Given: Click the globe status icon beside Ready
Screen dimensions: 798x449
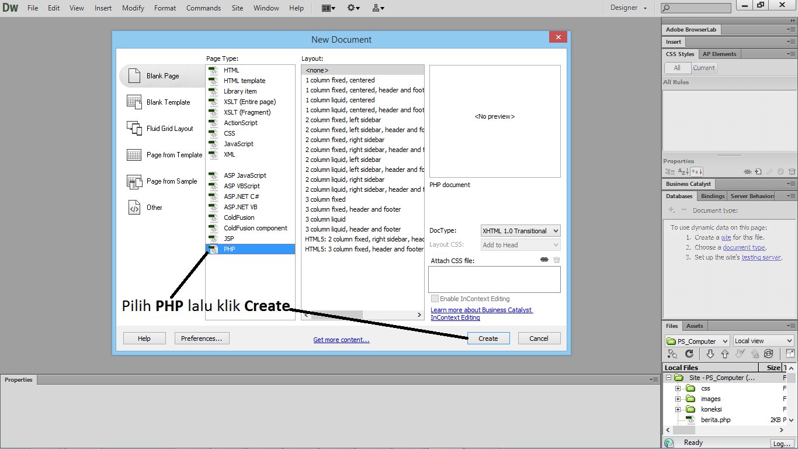Looking at the screenshot, I should [x=669, y=443].
